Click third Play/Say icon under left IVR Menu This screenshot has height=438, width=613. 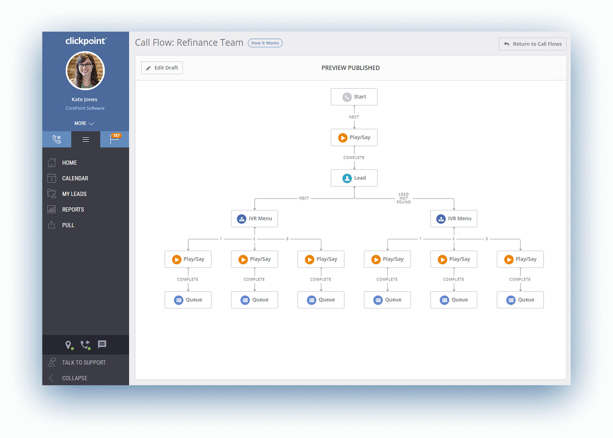(x=309, y=259)
